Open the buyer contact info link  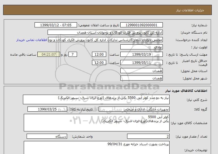pyautogui.click(x=31, y=40)
